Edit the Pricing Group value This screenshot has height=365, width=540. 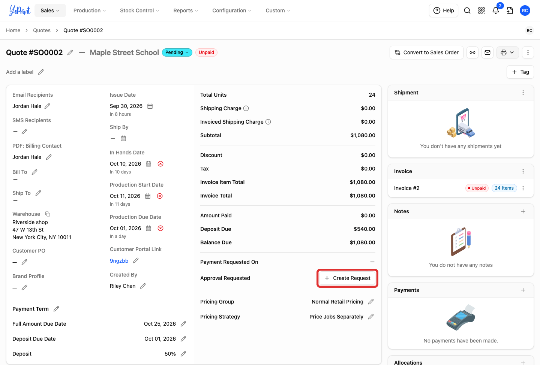coord(371,302)
